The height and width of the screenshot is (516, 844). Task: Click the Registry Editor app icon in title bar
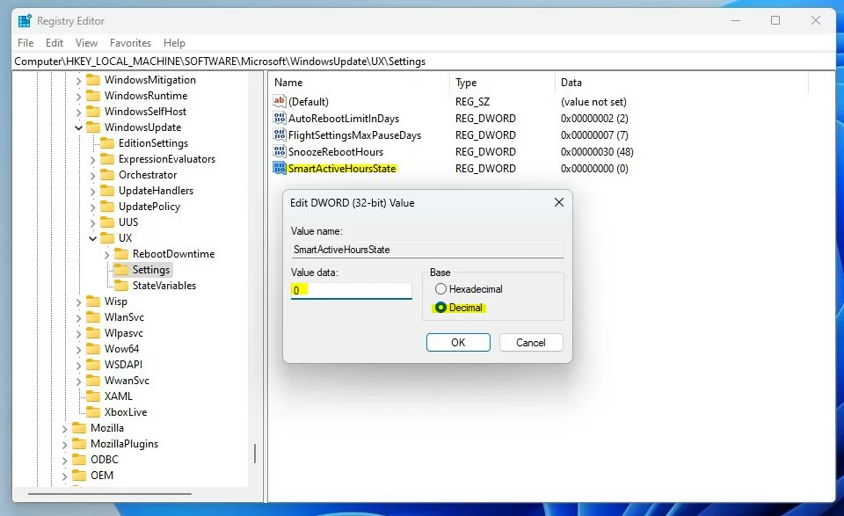pyautogui.click(x=25, y=21)
